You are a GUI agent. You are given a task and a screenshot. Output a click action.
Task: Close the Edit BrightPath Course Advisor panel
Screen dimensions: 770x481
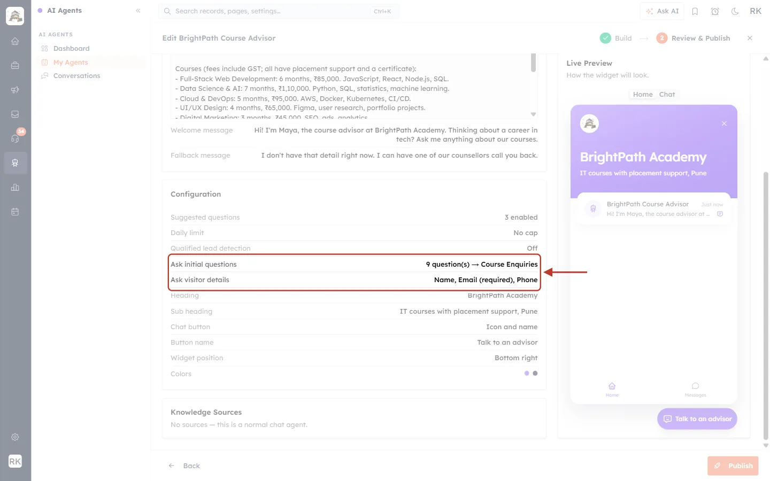[750, 38]
